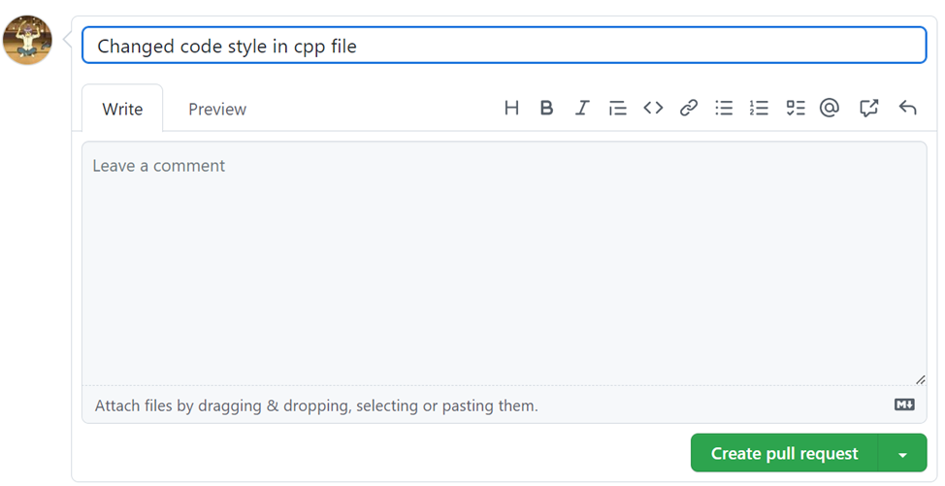
Task: Apply italic formatting to text
Action: point(581,108)
